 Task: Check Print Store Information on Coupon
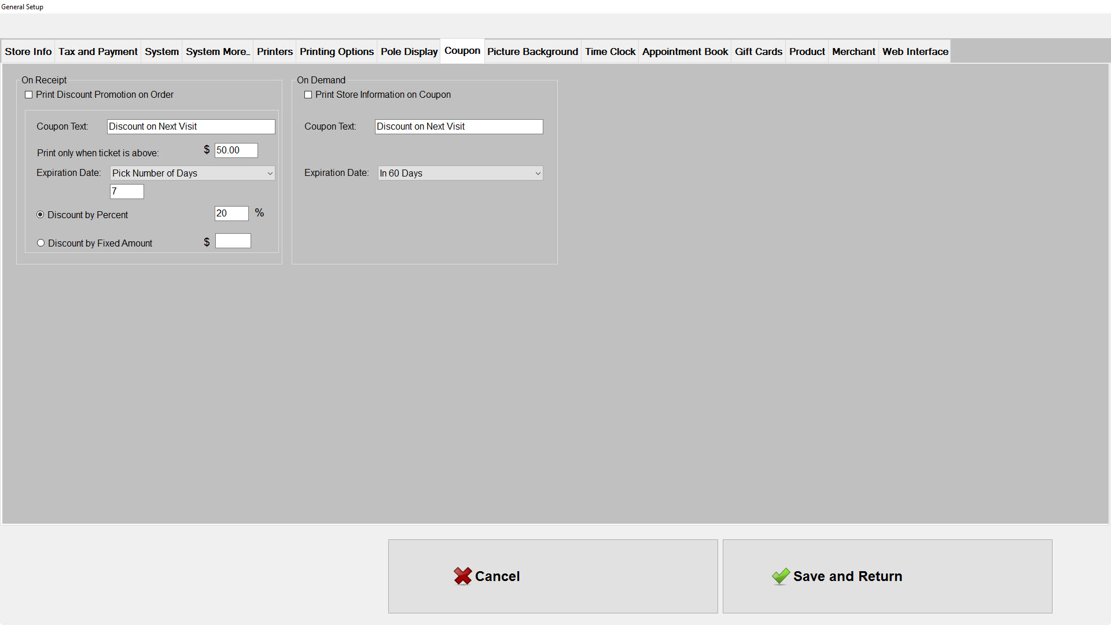pyautogui.click(x=308, y=95)
